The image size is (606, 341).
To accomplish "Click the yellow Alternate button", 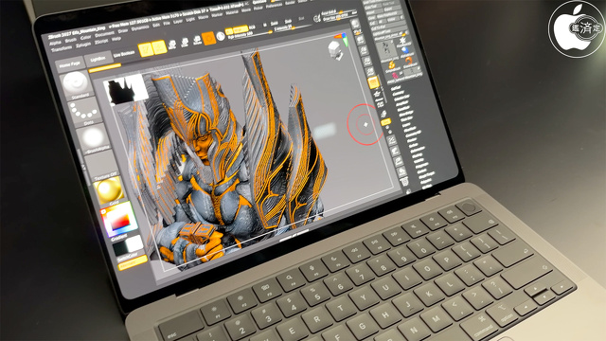I will [133, 263].
